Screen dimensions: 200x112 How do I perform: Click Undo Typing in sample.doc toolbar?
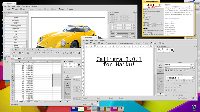111,43
